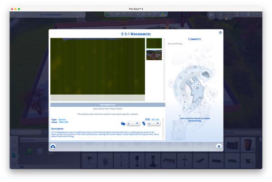Pick the wooden barrel catalog item
Image resolution: width=272 pixels, height=182 pixels.
pyautogui.click(x=248, y=145)
